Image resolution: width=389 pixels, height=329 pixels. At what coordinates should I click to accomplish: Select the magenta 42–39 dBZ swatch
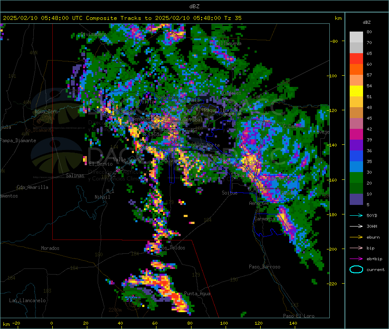356,134
